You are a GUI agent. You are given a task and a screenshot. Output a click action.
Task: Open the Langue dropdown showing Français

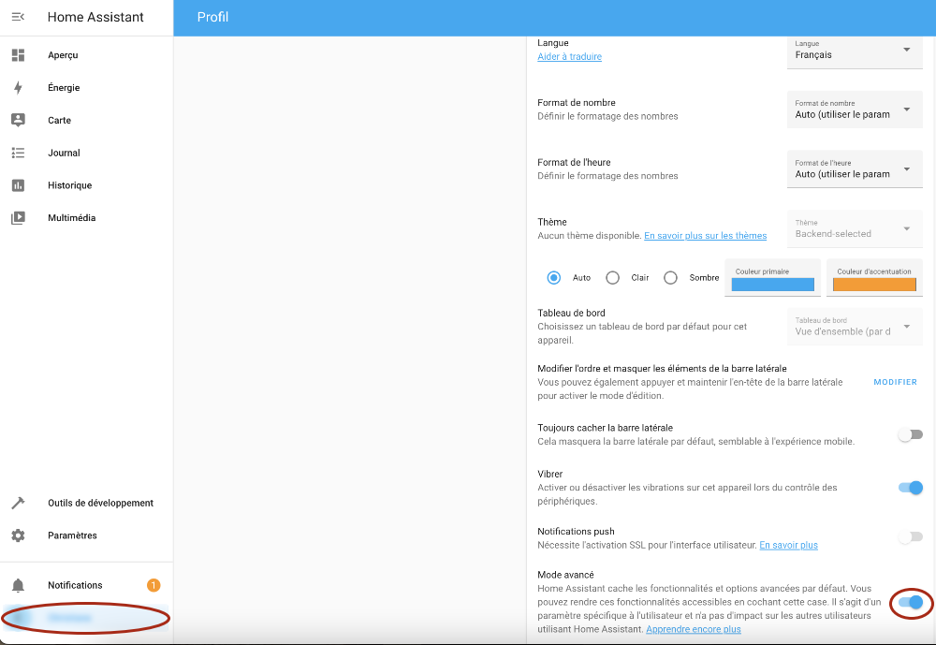[x=855, y=52]
